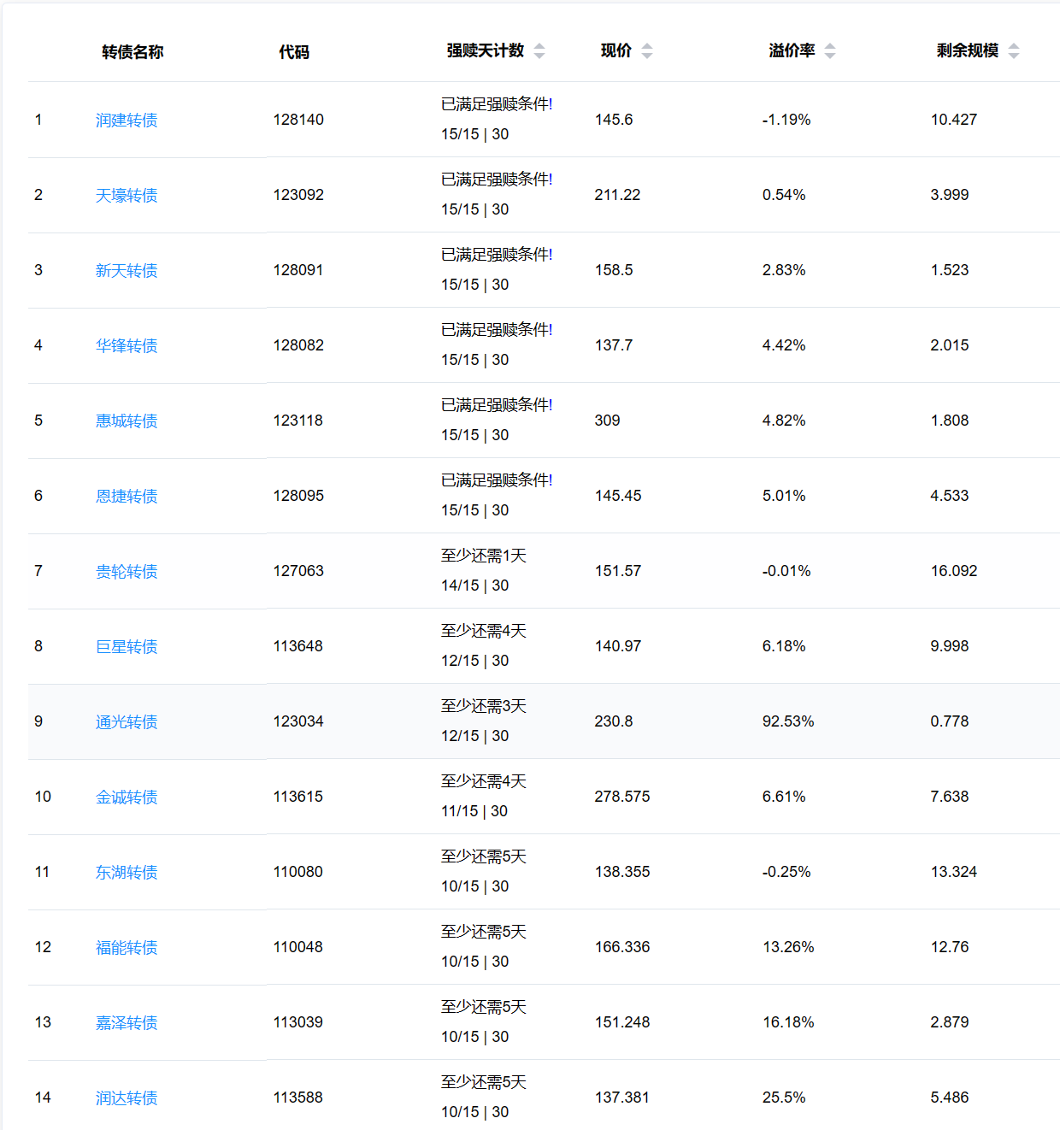Screen dimensions: 1060x1130
Task: Select the 华锋转债 link
Action: tap(127, 346)
